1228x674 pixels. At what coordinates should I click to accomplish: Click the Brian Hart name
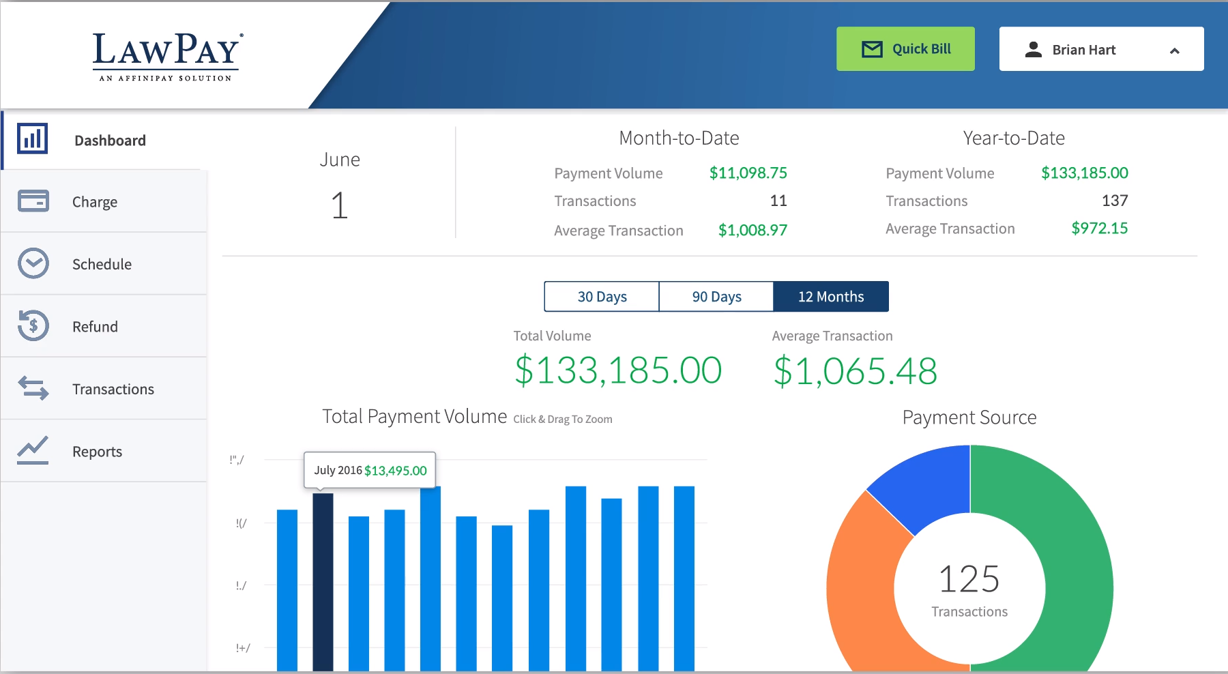pyautogui.click(x=1084, y=50)
